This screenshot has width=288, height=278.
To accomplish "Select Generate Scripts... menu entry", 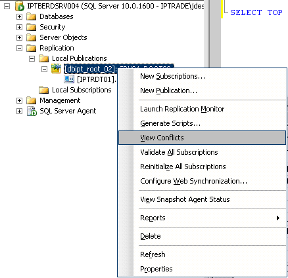I will tap(202, 123).
